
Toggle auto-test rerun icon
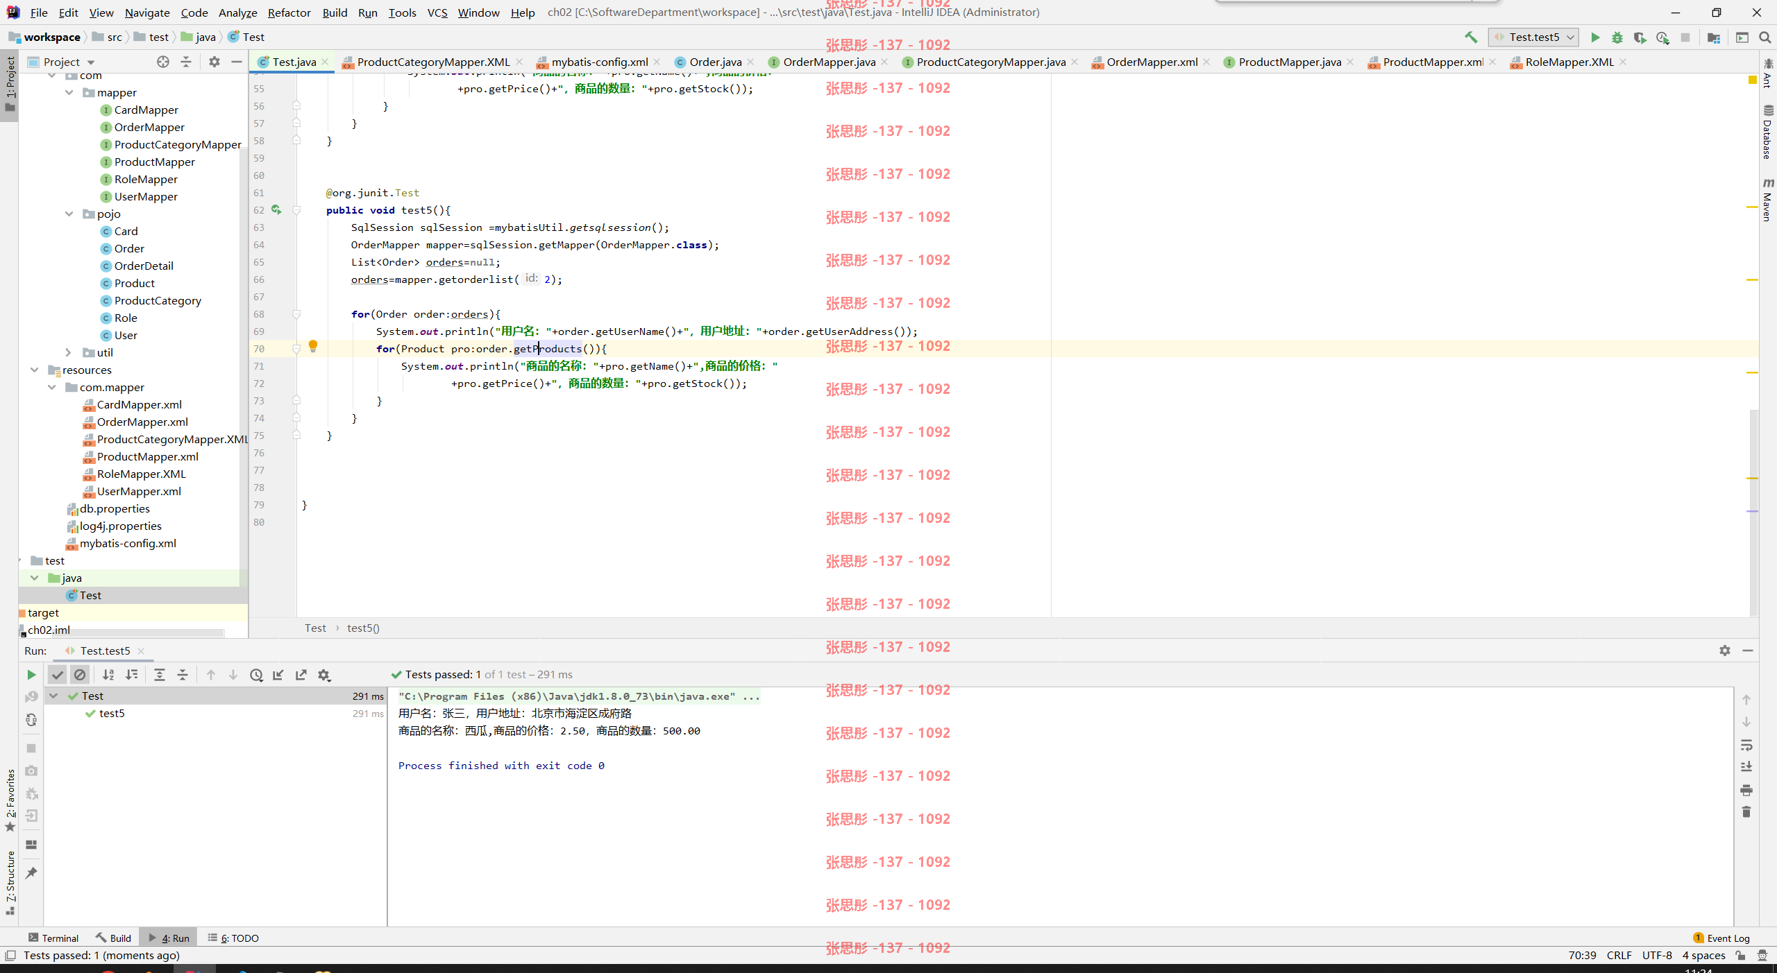[31, 720]
